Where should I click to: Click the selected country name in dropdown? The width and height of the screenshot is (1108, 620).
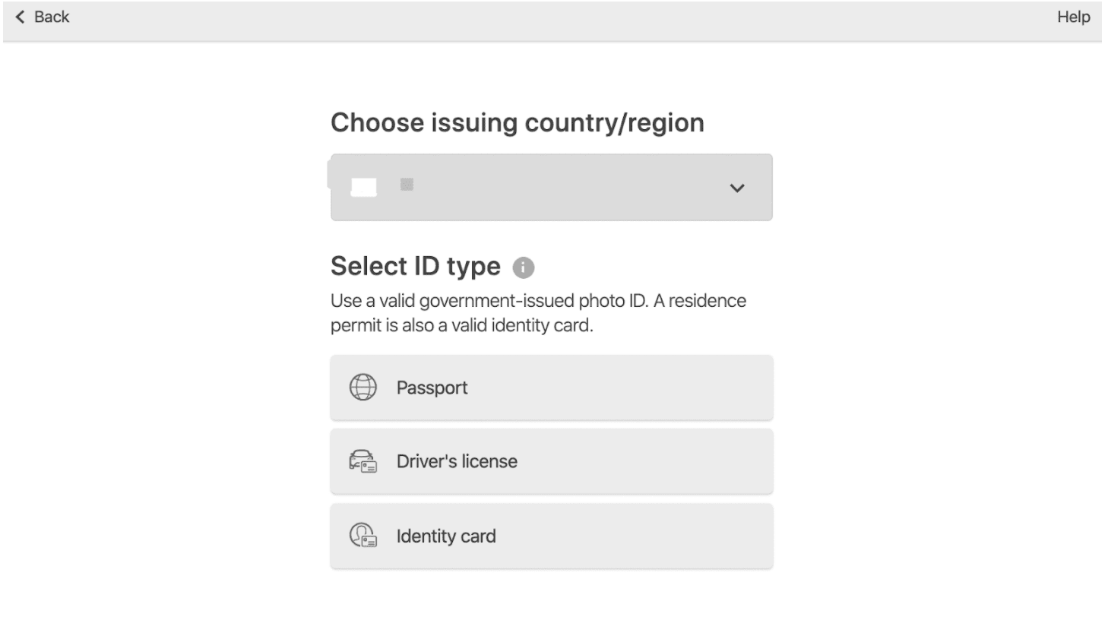tap(407, 185)
